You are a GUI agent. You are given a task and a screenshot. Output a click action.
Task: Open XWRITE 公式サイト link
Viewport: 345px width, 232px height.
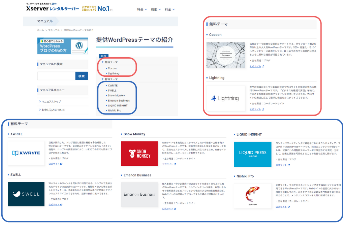coord(56,164)
